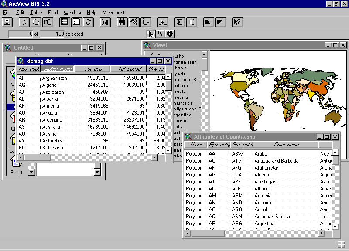Click the context Help question-mark icon
The height and width of the screenshot is (251, 349).
pos(237,22)
